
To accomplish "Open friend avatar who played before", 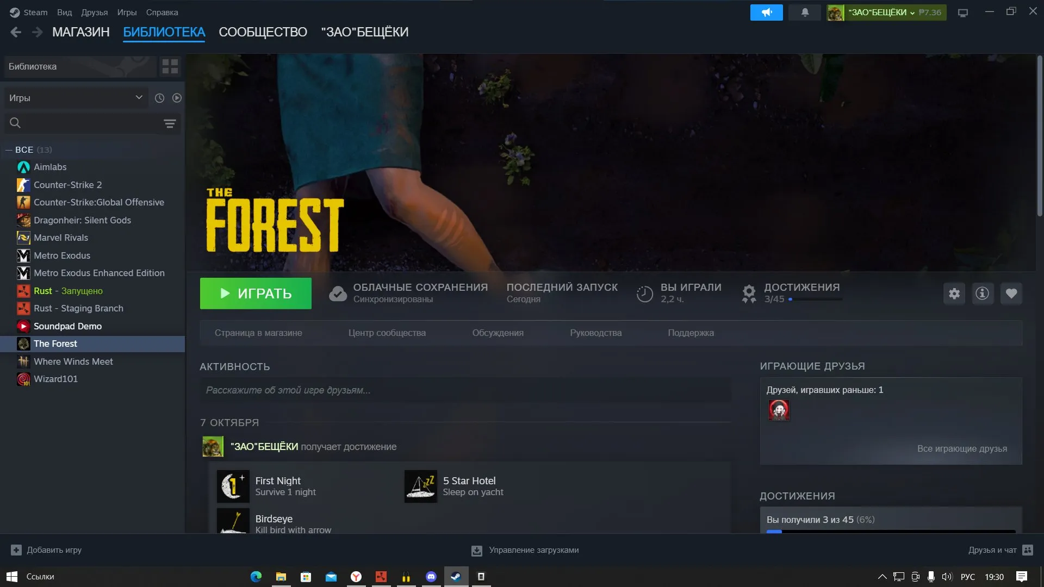I will [779, 410].
